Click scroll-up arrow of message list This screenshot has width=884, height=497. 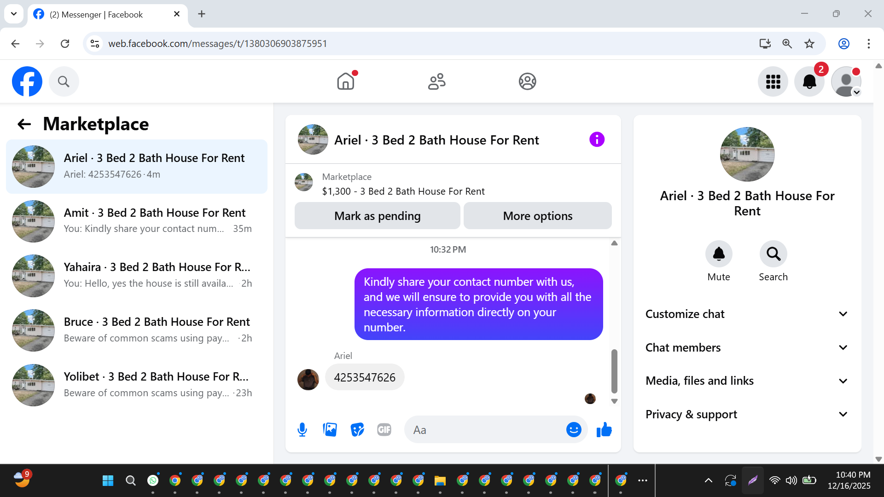pyautogui.click(x=614, y=243)
